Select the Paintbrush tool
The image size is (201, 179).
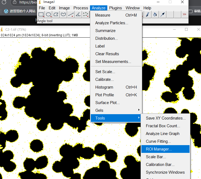click(147, 14)
